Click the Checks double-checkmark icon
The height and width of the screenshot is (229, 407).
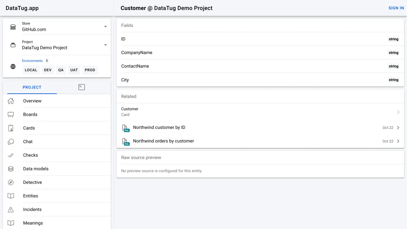(x=11, y=155)
